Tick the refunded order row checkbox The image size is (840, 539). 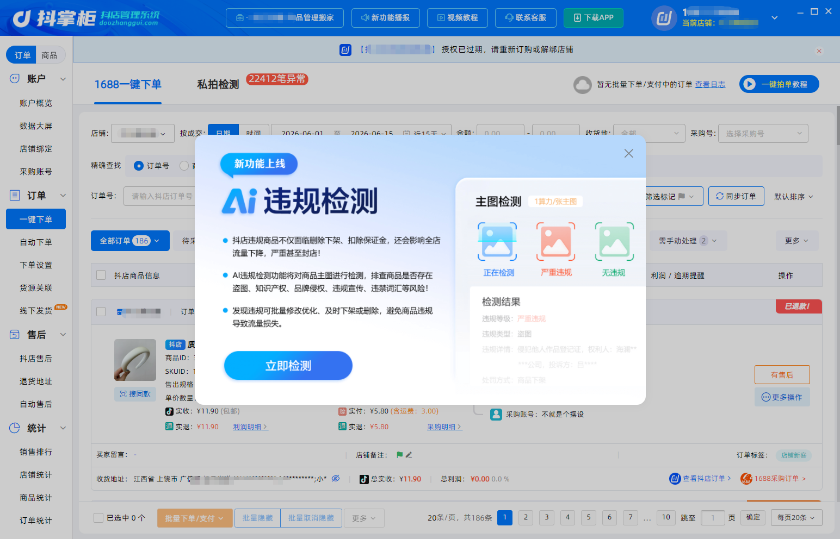[101, 312]
